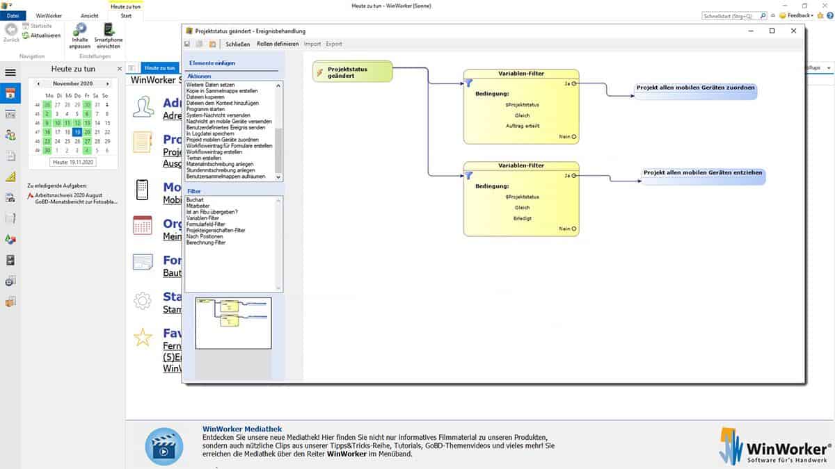Switch to the Ansicht ribbon tab
Screen dimensions: 835x469
coord(90,15)
